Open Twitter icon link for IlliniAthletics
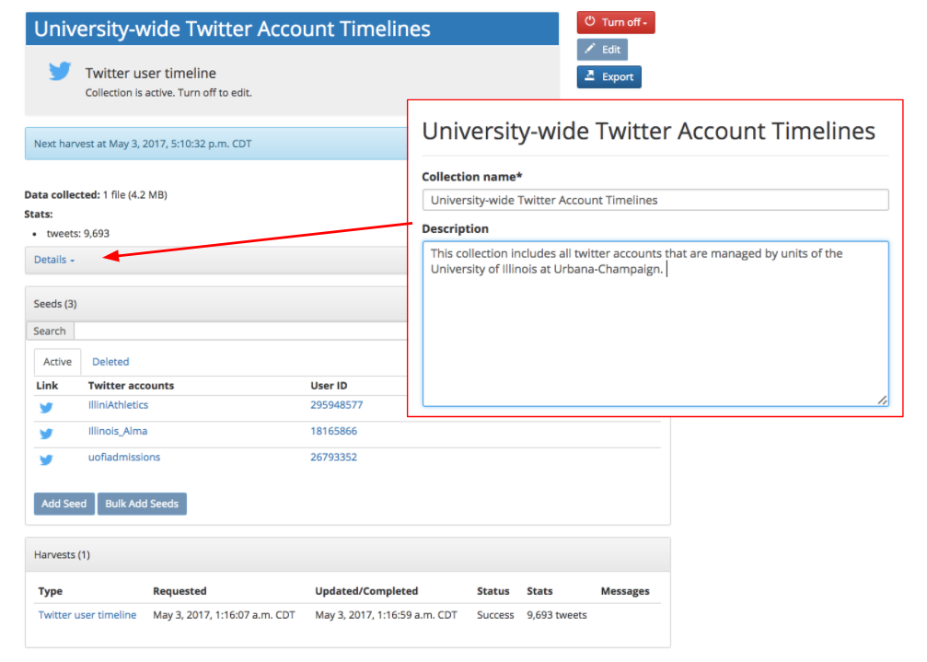 click(x=46, y=407)
